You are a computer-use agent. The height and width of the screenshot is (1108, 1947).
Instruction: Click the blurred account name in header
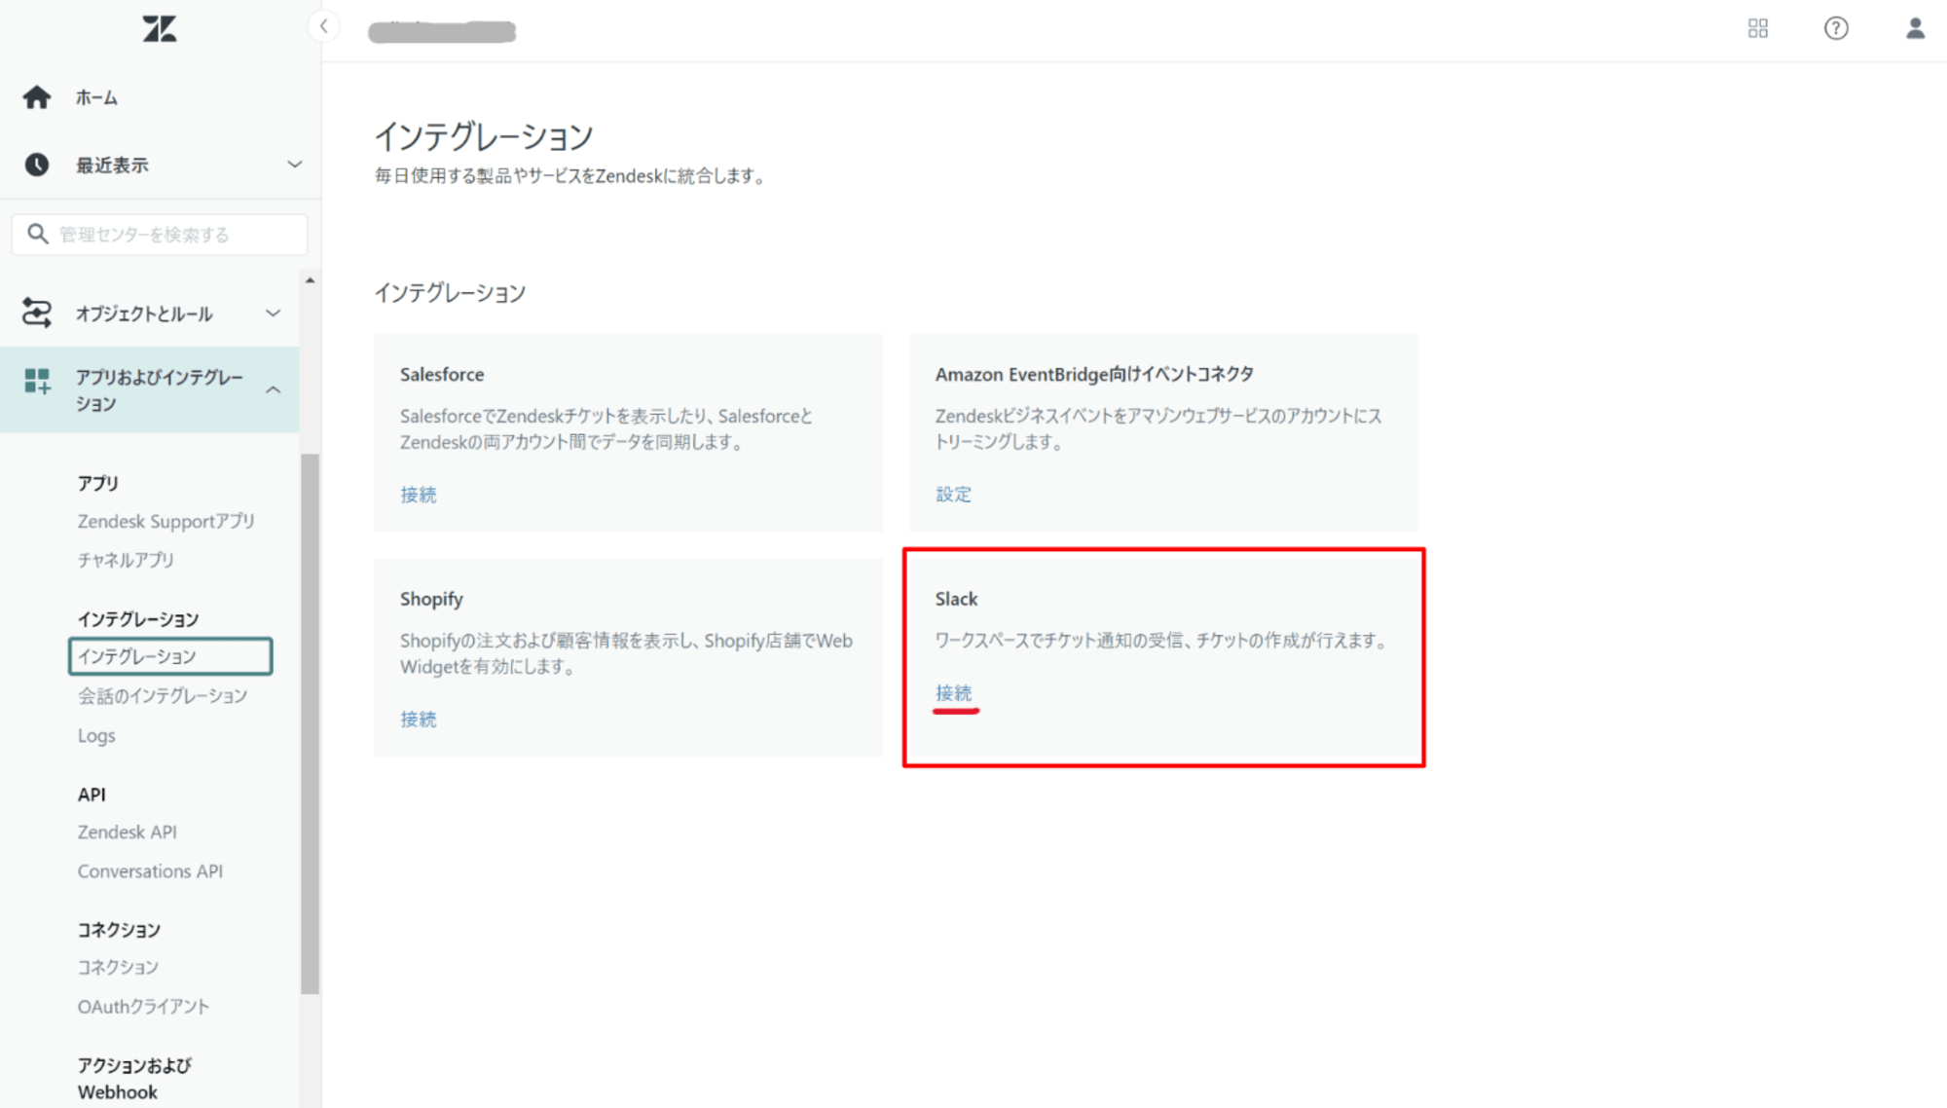click(x=442, y=31)
